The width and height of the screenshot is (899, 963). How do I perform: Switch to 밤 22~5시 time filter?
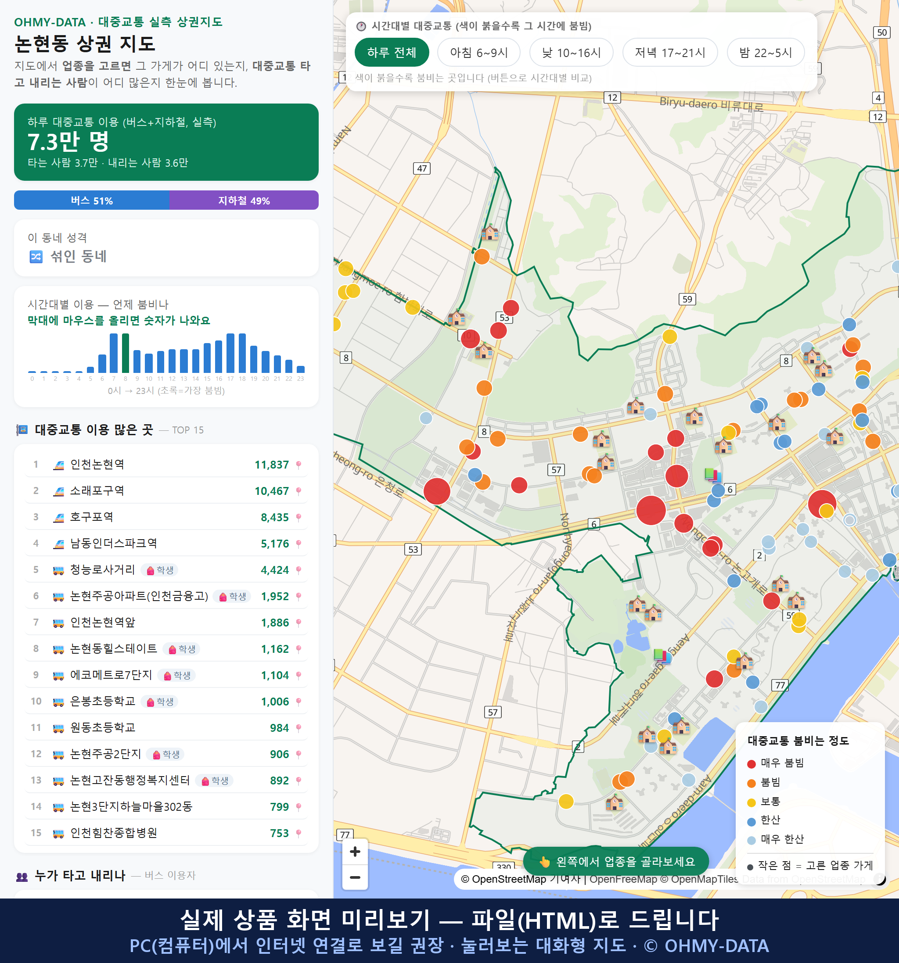(766, 52)
